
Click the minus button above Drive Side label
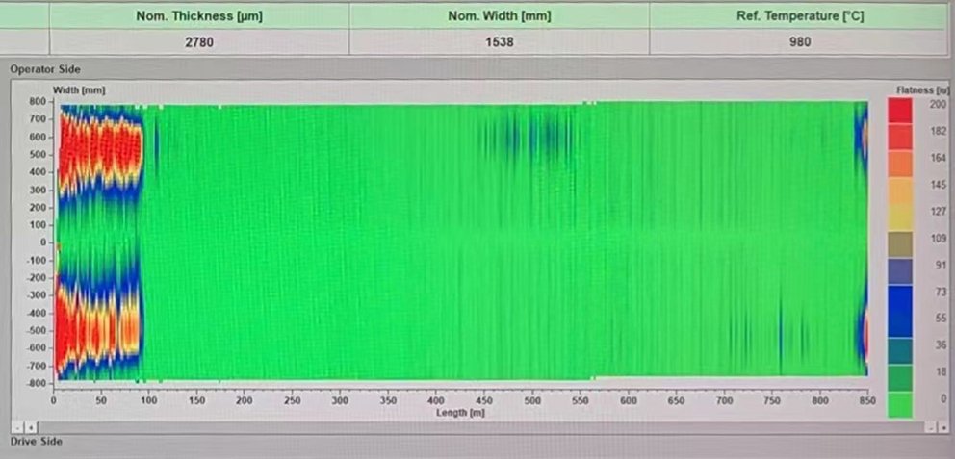tap(16, 425)
